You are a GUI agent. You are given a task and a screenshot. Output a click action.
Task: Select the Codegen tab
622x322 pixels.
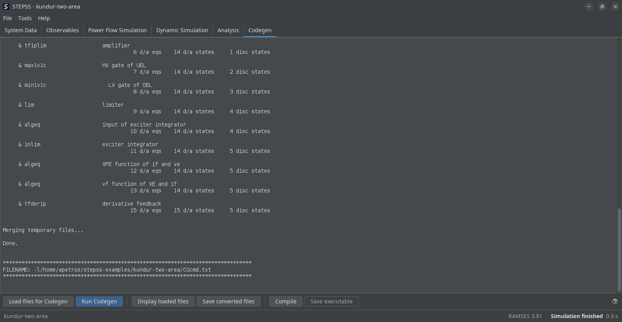coord(260,30)
